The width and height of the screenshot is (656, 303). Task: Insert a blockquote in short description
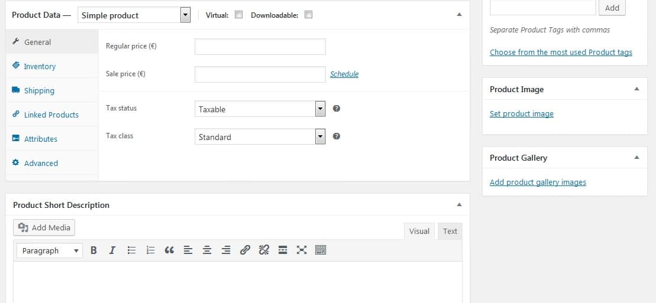pyautogui.click(x=169, y=250)
